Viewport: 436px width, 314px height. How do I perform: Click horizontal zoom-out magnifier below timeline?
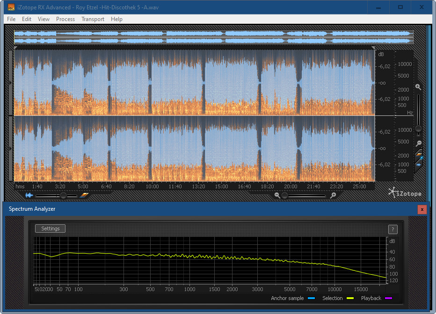[277, 195]
